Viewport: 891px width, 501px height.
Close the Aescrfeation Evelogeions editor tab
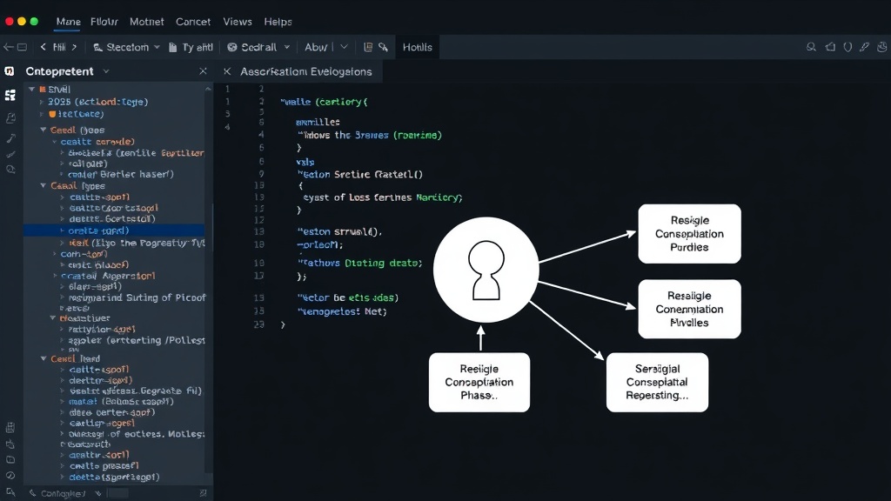tap(227, 71)
